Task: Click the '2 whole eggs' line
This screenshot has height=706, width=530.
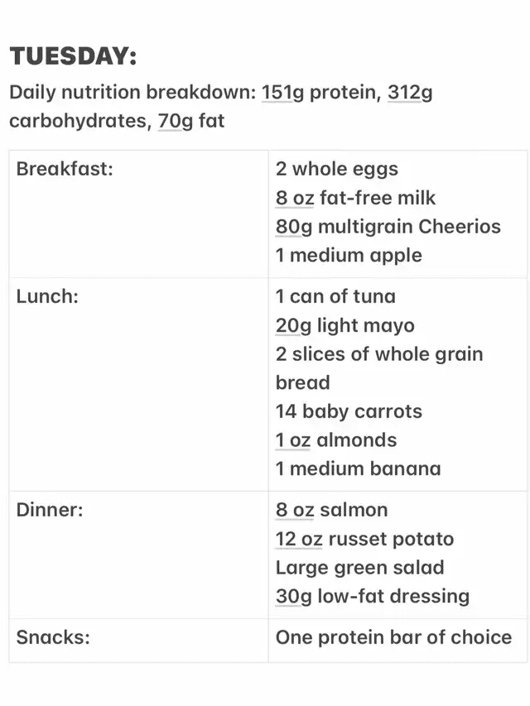Action: pyautogui.click(x=337, y=169)
